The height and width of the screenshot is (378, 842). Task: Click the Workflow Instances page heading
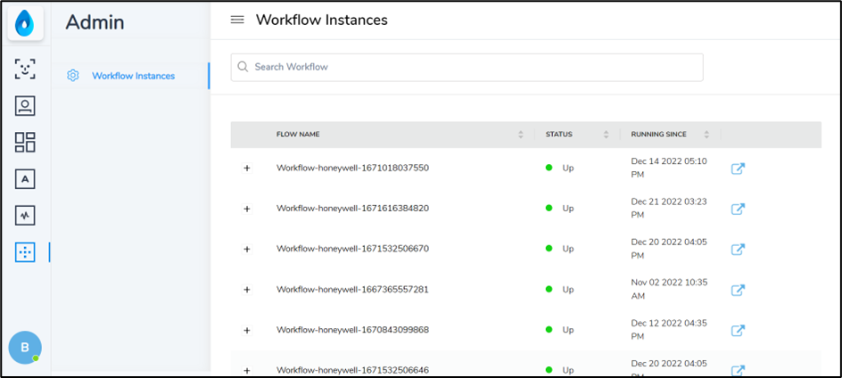pos(322,20)
